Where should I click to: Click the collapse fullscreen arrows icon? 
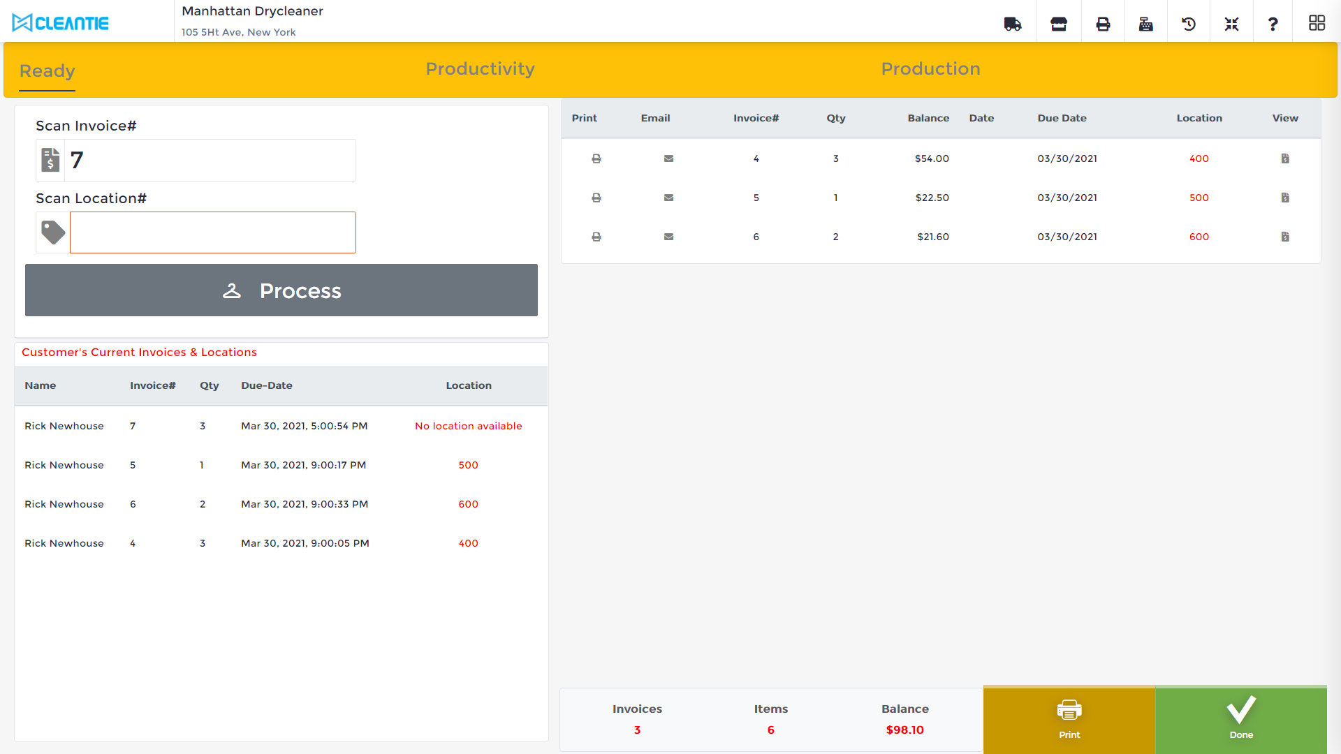coord(1231,24)
